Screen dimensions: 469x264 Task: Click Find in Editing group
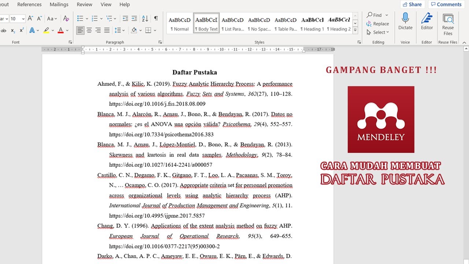point(377,15)
